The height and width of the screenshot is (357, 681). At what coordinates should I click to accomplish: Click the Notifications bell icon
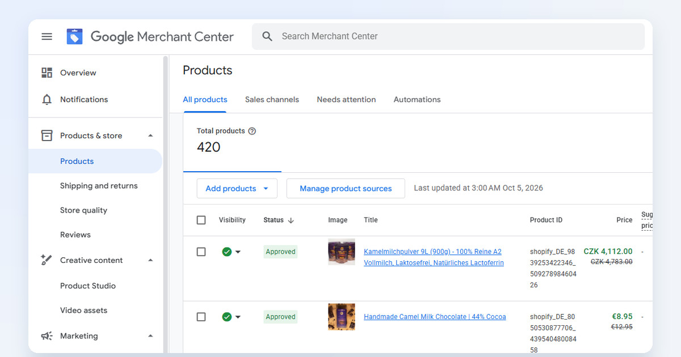(x=47, y=99)
